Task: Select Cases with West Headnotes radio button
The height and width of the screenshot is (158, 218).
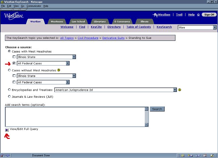Action: click(x=9, y=51)
